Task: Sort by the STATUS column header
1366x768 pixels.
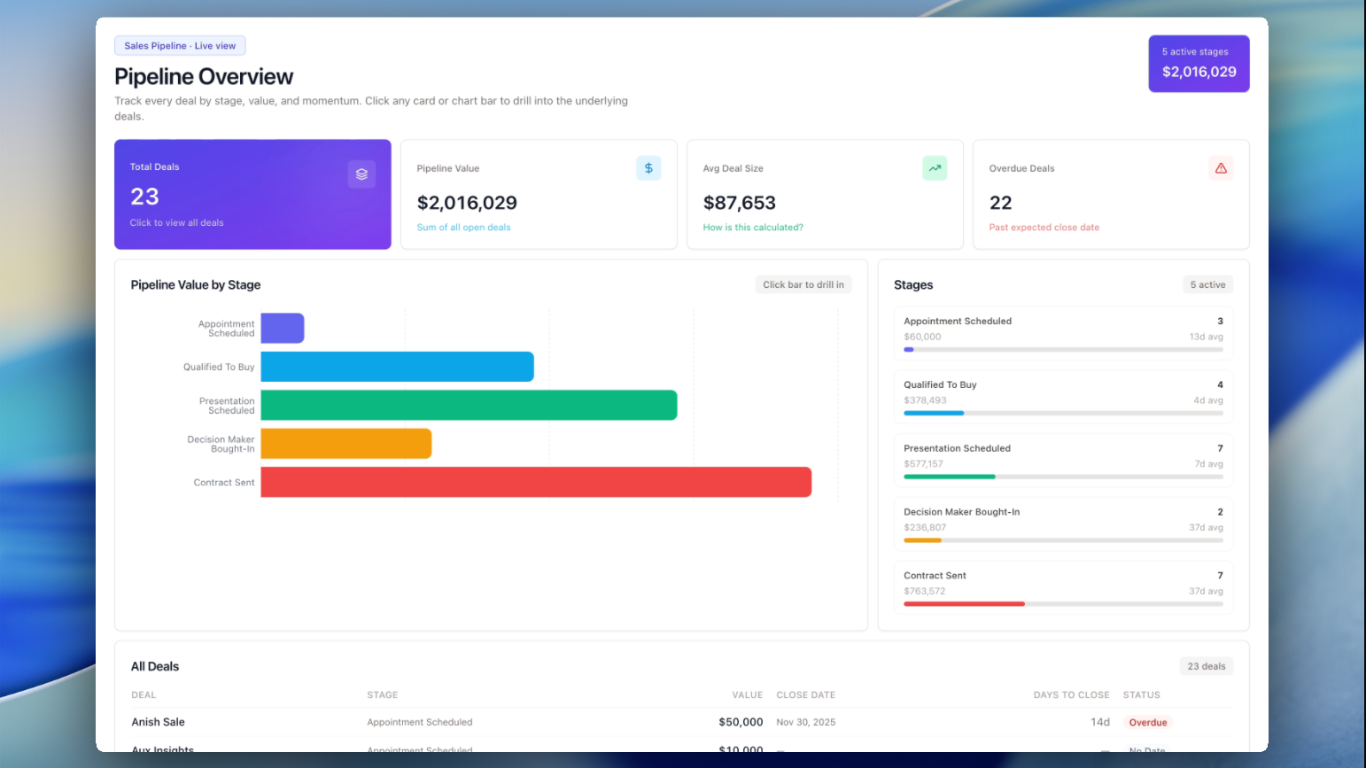Action: [x=1142, y=695]
